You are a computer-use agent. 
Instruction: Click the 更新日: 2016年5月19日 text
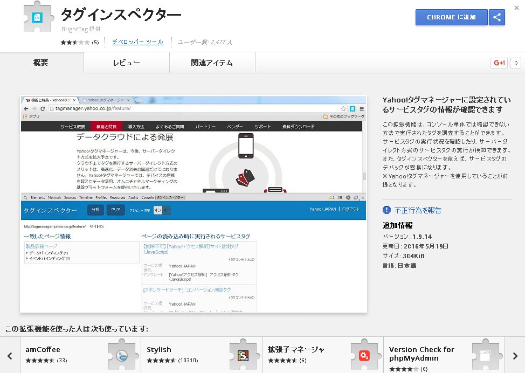[415, 246]
